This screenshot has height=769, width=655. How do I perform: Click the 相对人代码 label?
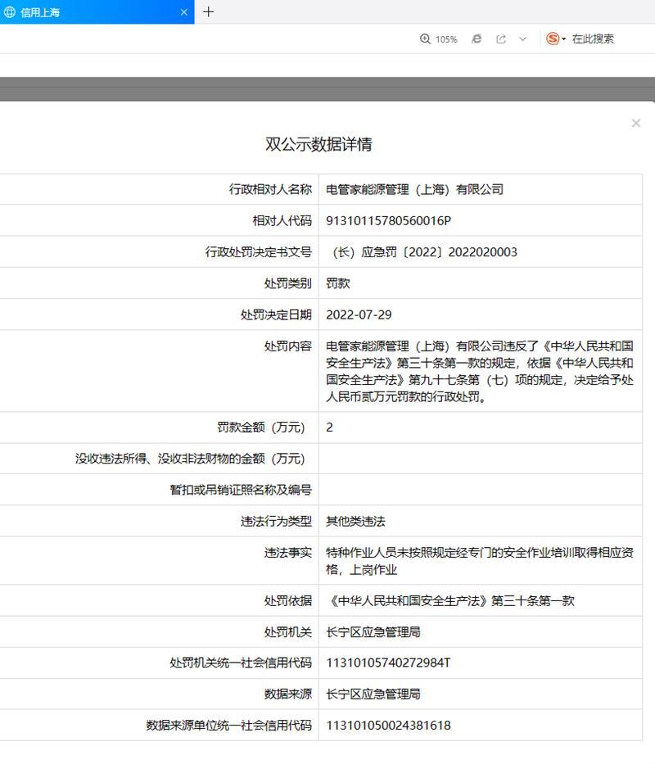[282, 220]
